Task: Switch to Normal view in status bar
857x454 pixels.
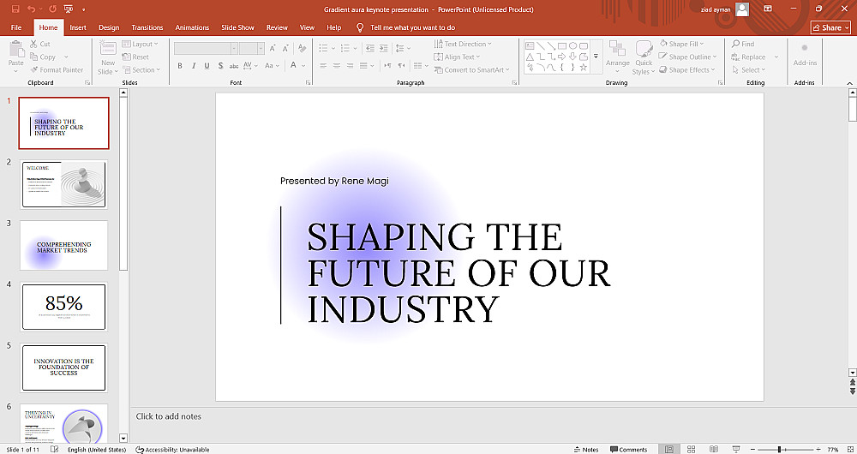Action: click(x=669, y=449)
